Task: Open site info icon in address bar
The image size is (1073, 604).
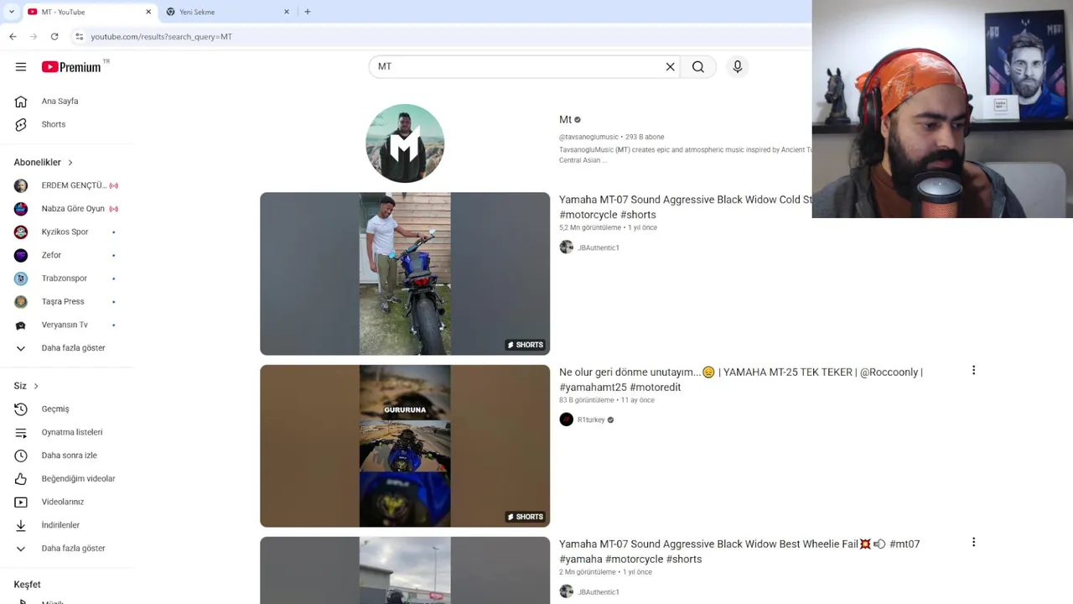Action: tap(79, 36)
